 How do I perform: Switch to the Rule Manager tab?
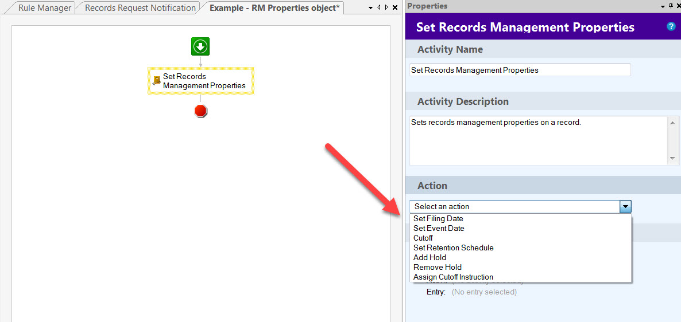[x=45, y=8]
